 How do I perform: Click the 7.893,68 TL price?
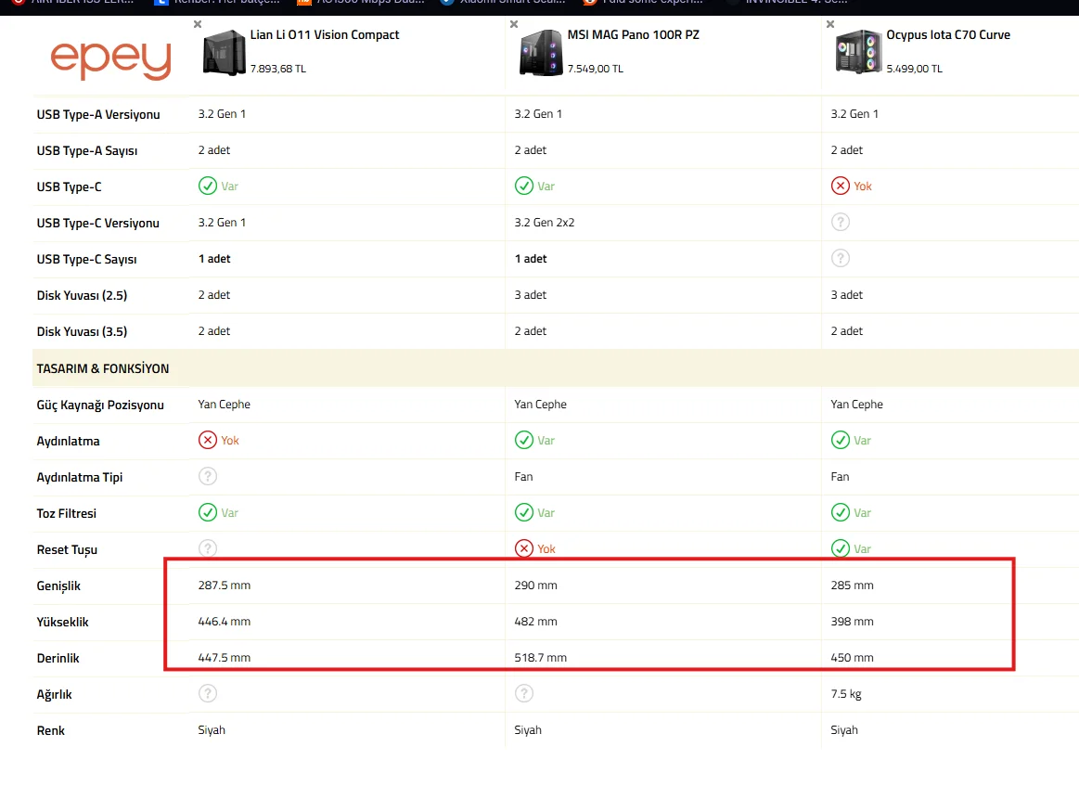coord(278,69)
